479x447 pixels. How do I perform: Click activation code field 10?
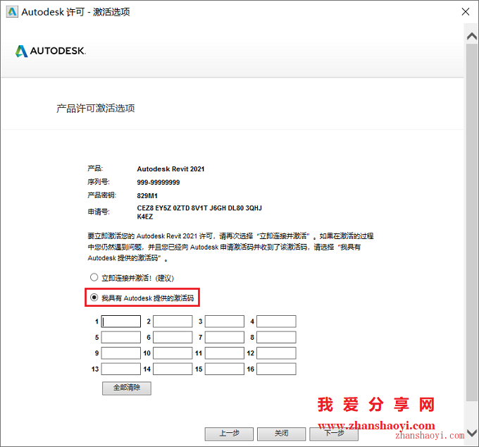coord(173,353)
